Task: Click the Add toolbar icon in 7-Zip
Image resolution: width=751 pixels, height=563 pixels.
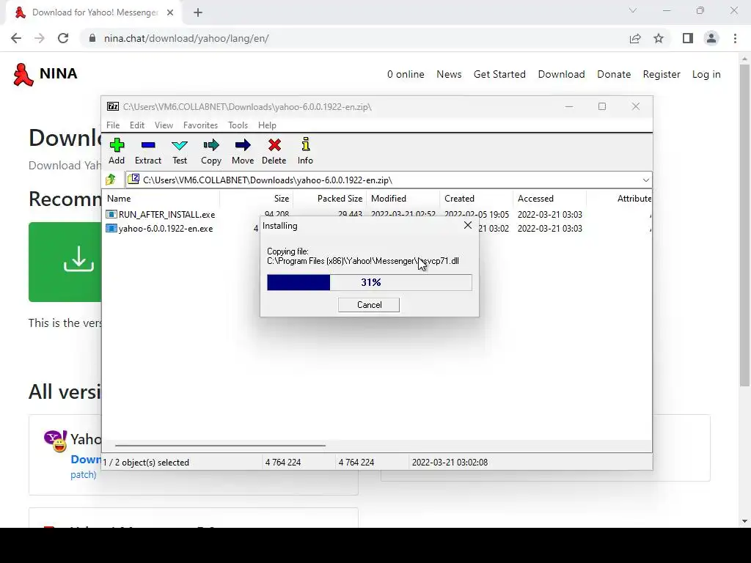Action: tap(117, 146)
